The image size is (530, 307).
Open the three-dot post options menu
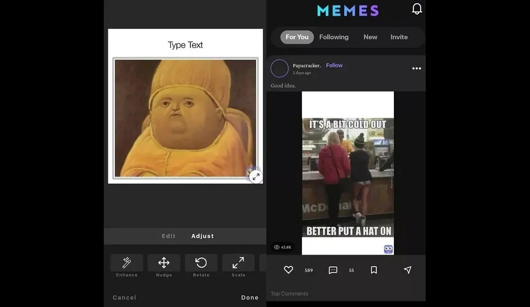pos(416,68)
